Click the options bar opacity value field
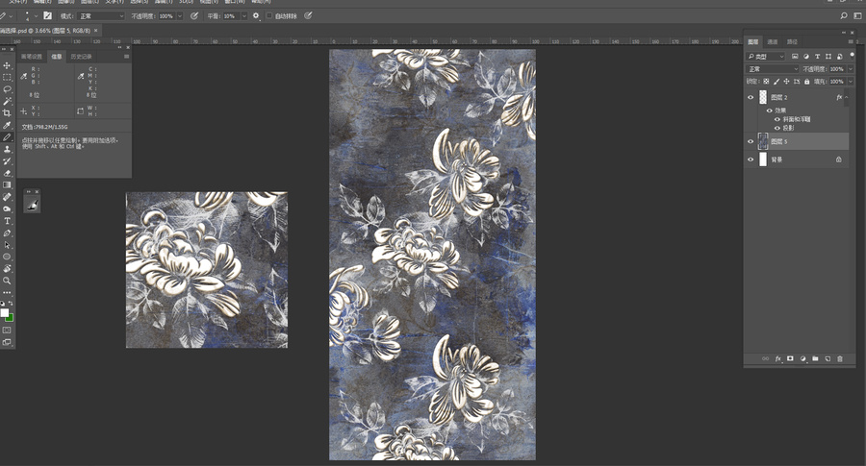Screen dimensions: 866x466 (166, 16)
